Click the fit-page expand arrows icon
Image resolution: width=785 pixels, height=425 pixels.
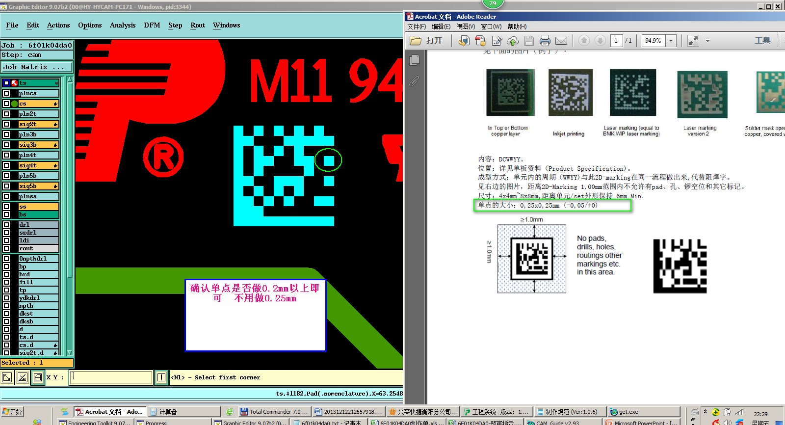693,41
